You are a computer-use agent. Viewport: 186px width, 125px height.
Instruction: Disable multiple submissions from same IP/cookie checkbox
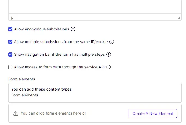(x=10, y=42)
